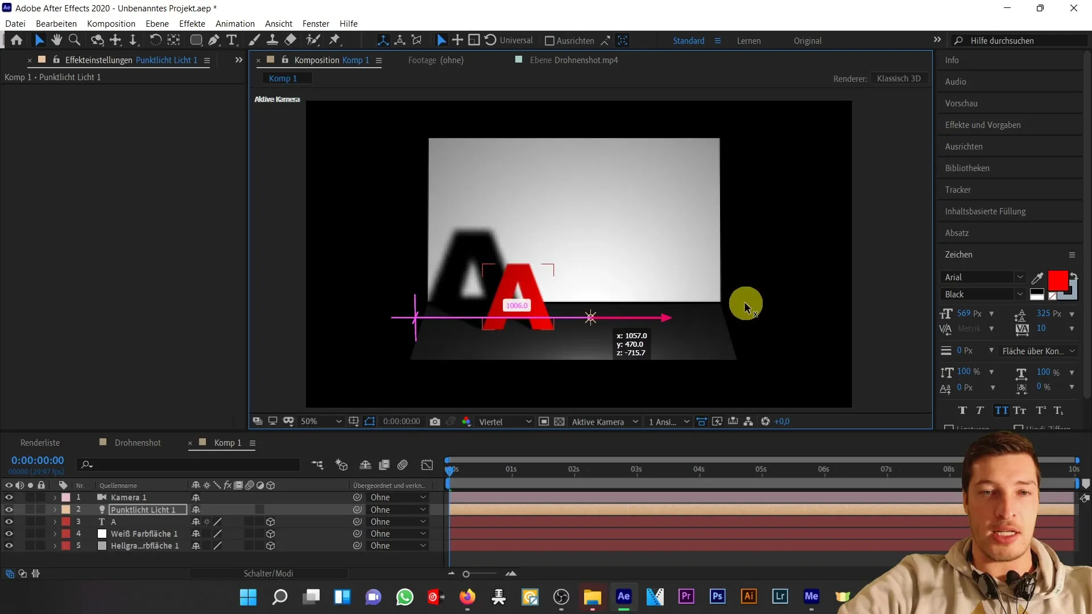
Task: Toggle visibility of Hellgra...rbfläche 1 layer
Action: coord(9,546)
